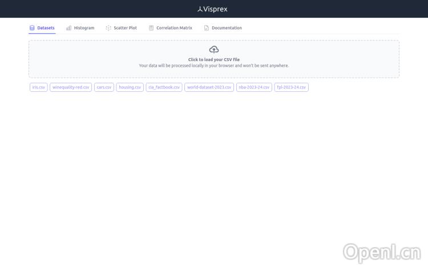Open the Documentation tab
428x267 pixels.
point(227,28)
